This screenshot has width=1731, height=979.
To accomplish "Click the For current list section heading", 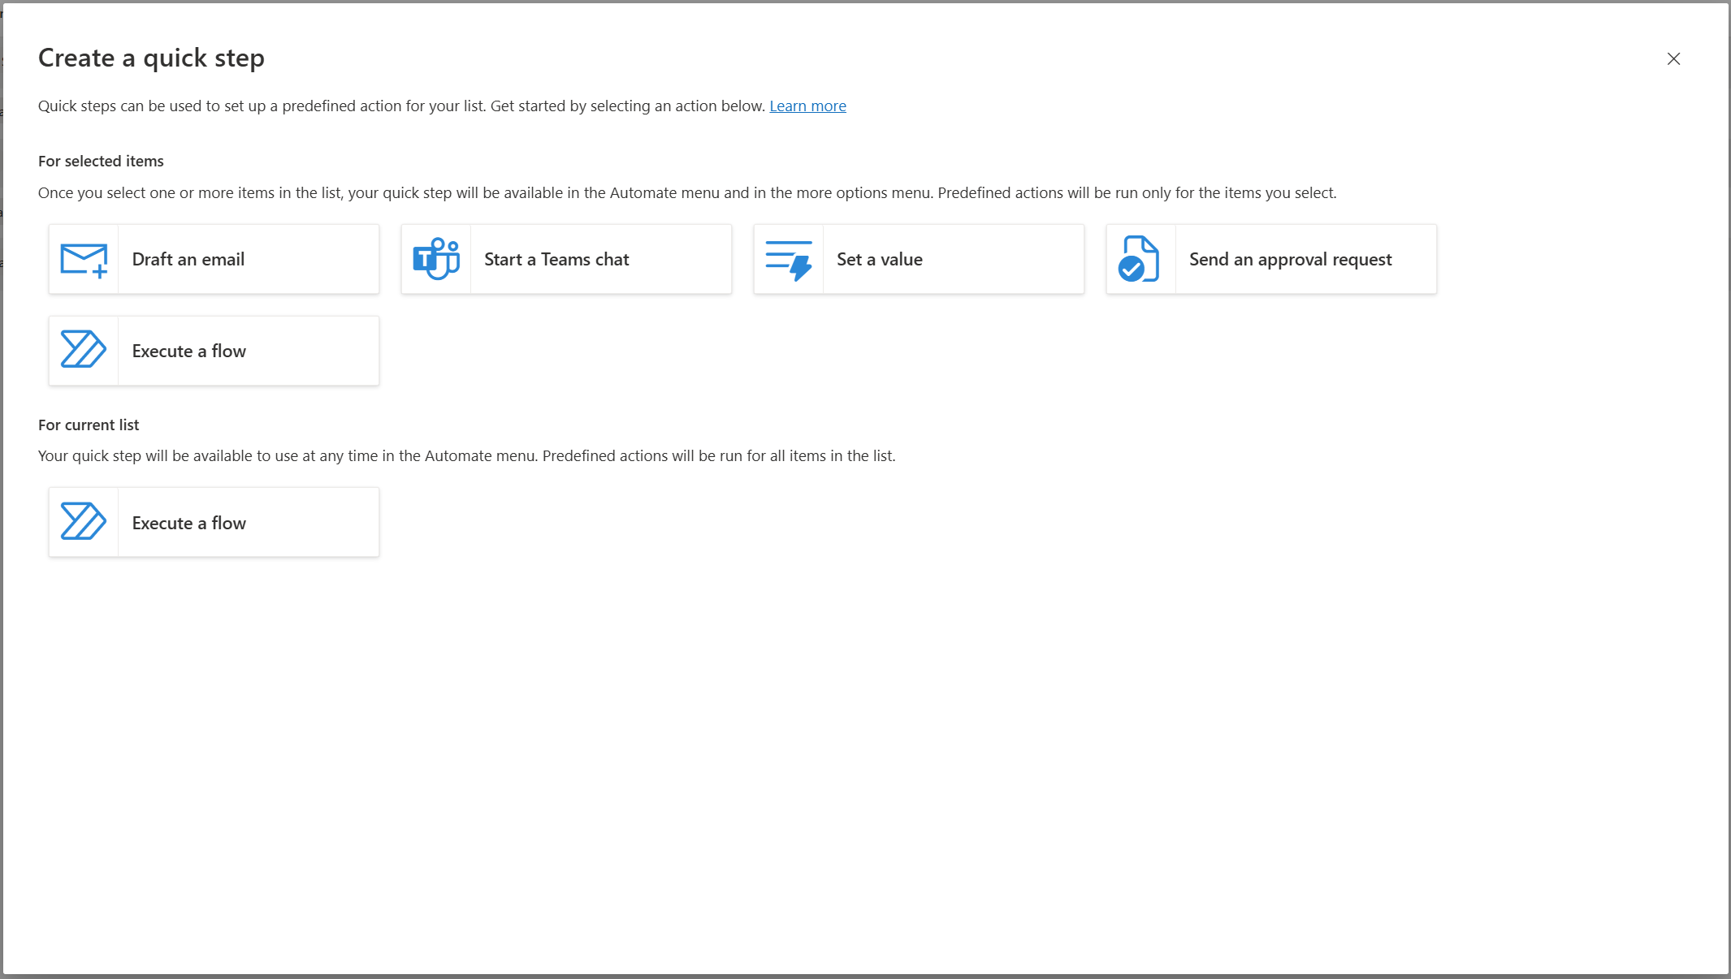I will tap(89, 425).
